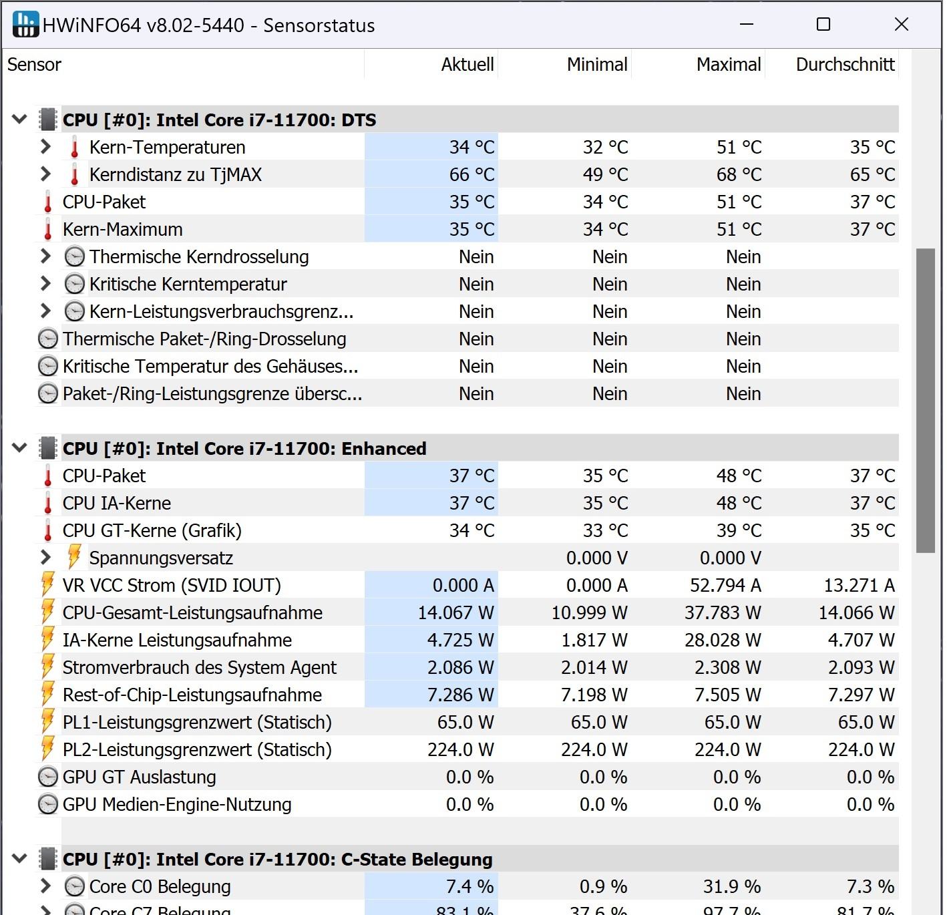Click the 7.4 % current value
This screenshot has height=915, width=947.
click(469, 886)
